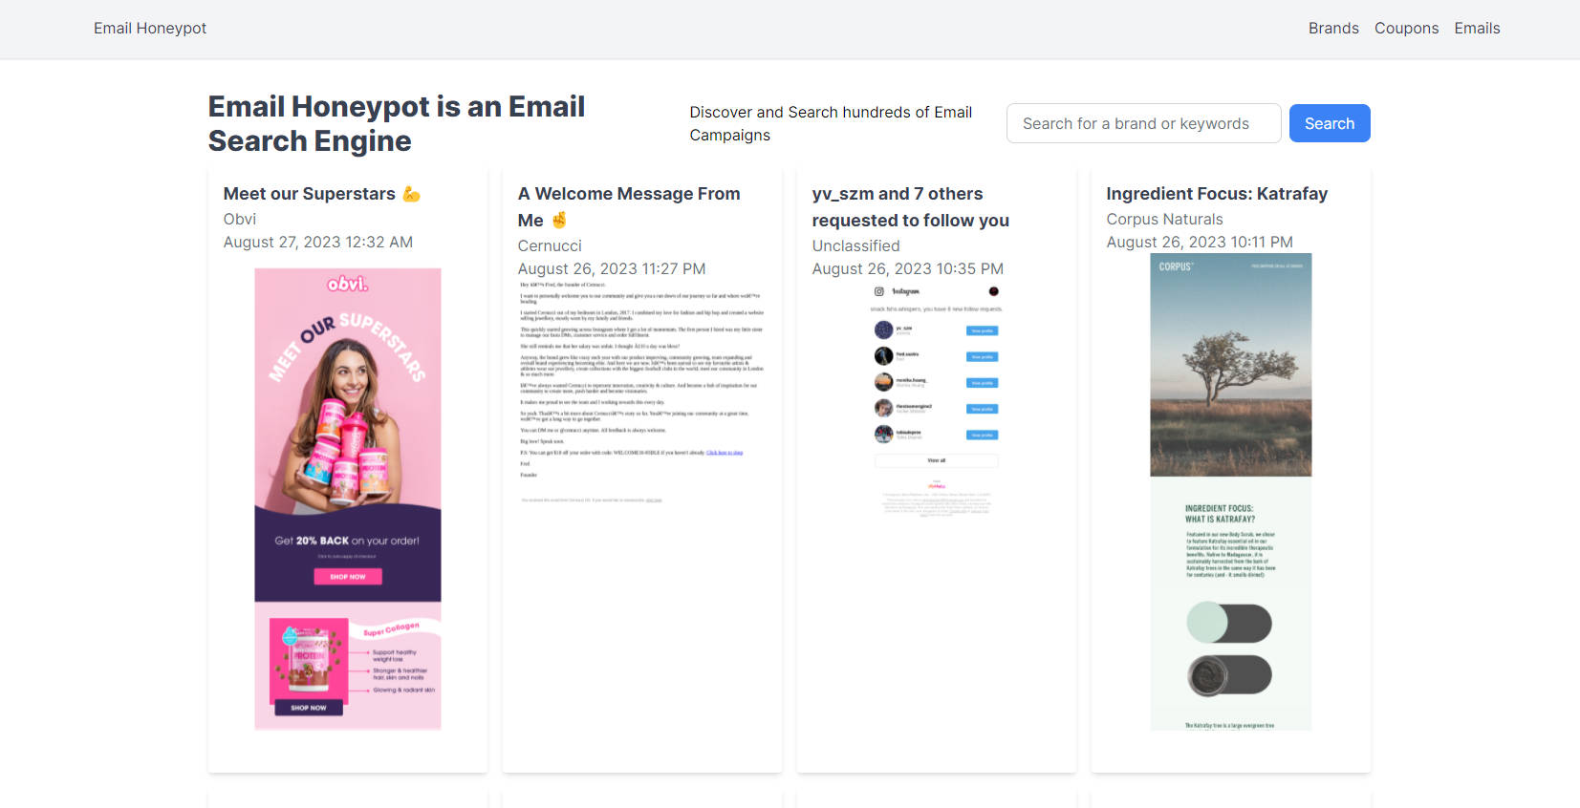
Task: Open 'A Welcome Message From Me' email
Action: tap(629, 207)
